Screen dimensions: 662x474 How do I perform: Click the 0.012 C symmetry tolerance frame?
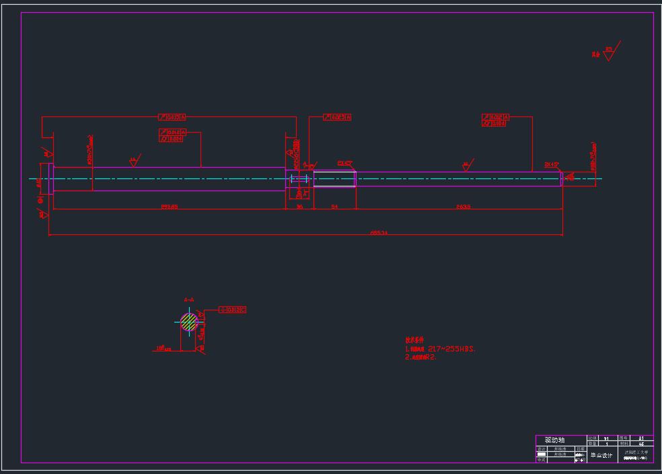tap(232, 310)
